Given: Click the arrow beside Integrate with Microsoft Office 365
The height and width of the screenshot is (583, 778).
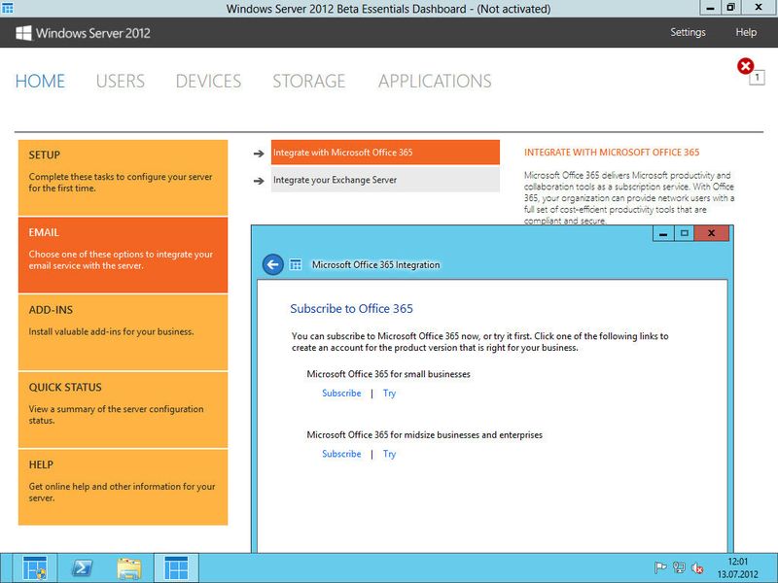Looking at the screenshot, I should tap(257, 153).
